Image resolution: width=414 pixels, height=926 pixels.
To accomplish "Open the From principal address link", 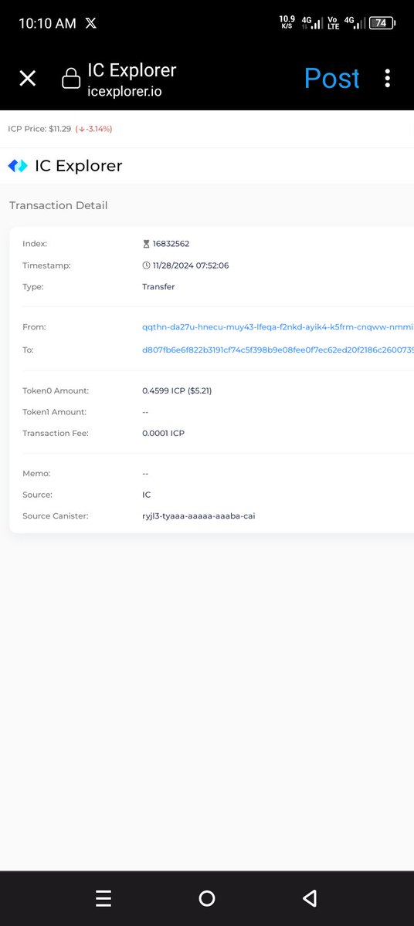I will 278,327.
